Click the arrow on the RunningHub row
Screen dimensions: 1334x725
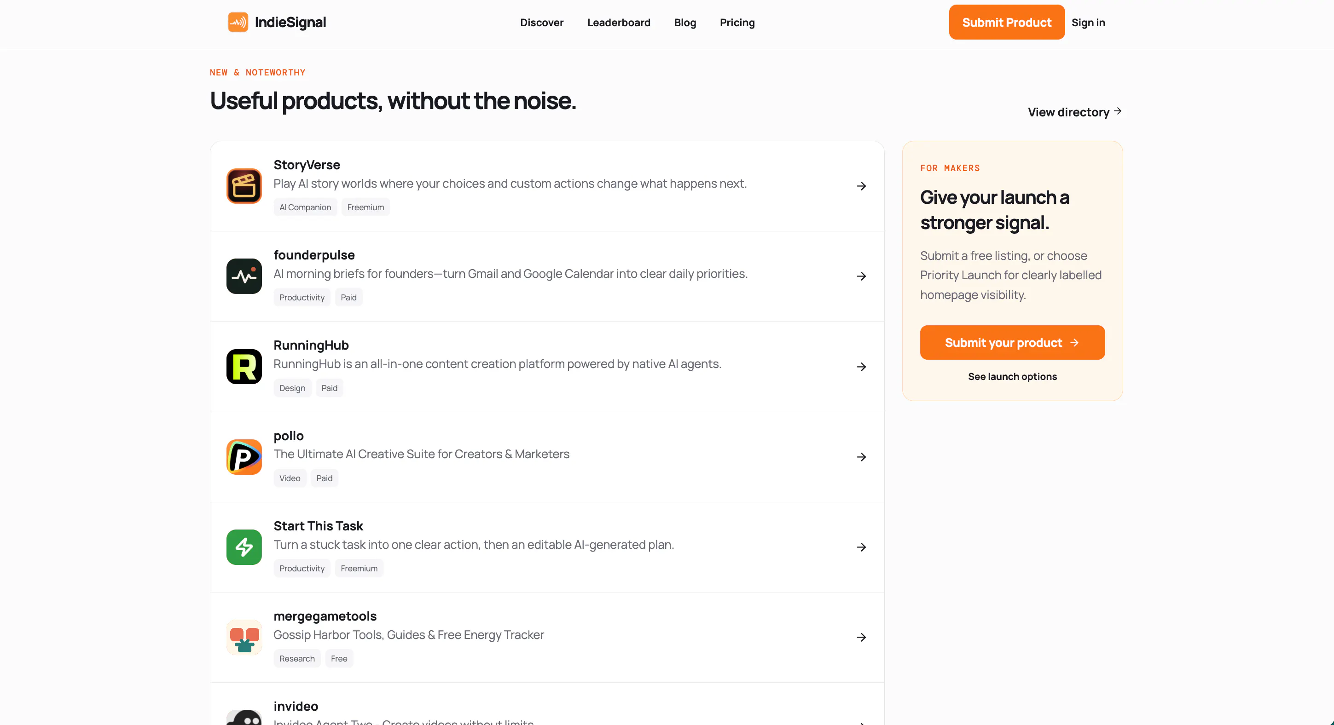point(861,367)
